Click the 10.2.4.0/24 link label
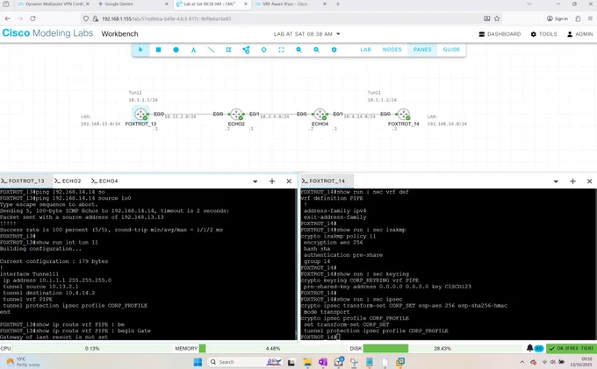Screen dimensions: 597x369 point(275,117)
